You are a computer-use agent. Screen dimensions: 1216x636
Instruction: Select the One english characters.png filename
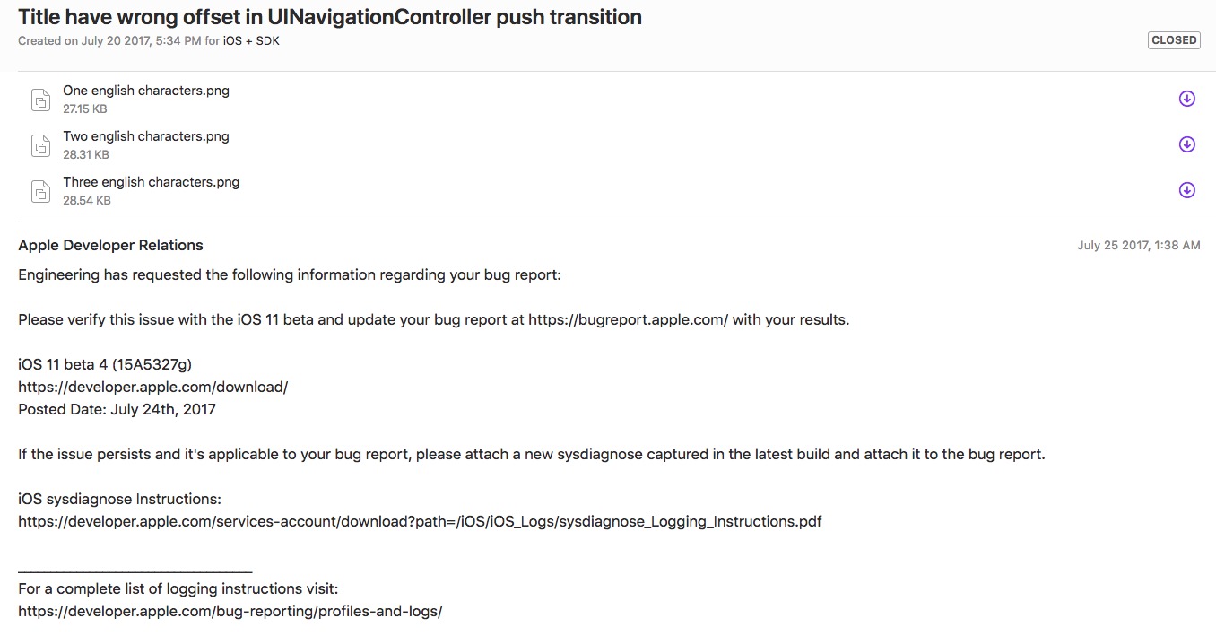pyautogui.click(x=146, y=91)
